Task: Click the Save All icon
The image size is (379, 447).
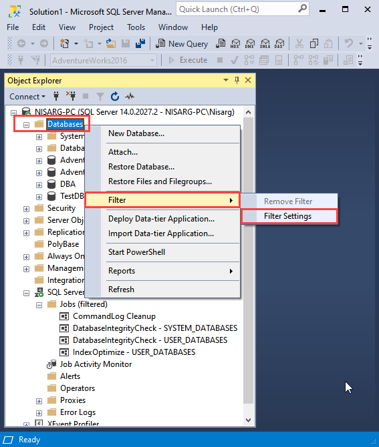Action: coord(140,43)
